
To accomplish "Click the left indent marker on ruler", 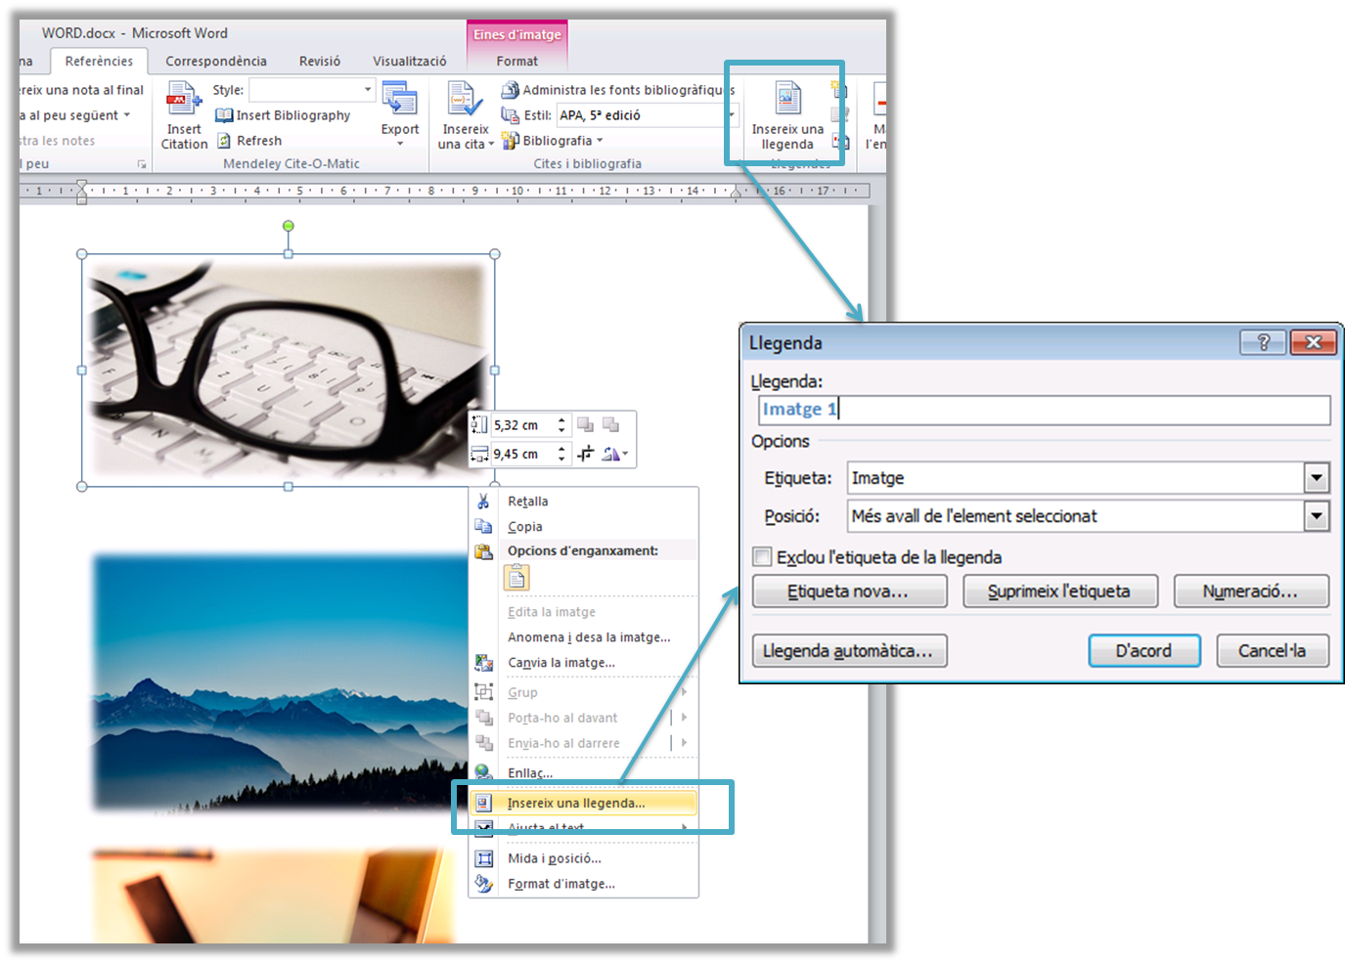I will coord(81,191).
